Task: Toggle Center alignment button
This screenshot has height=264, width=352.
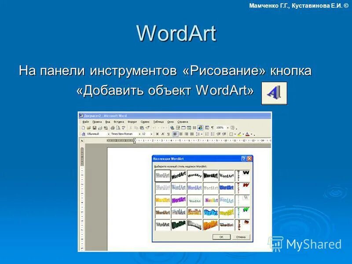Action: tap(181, 134)
